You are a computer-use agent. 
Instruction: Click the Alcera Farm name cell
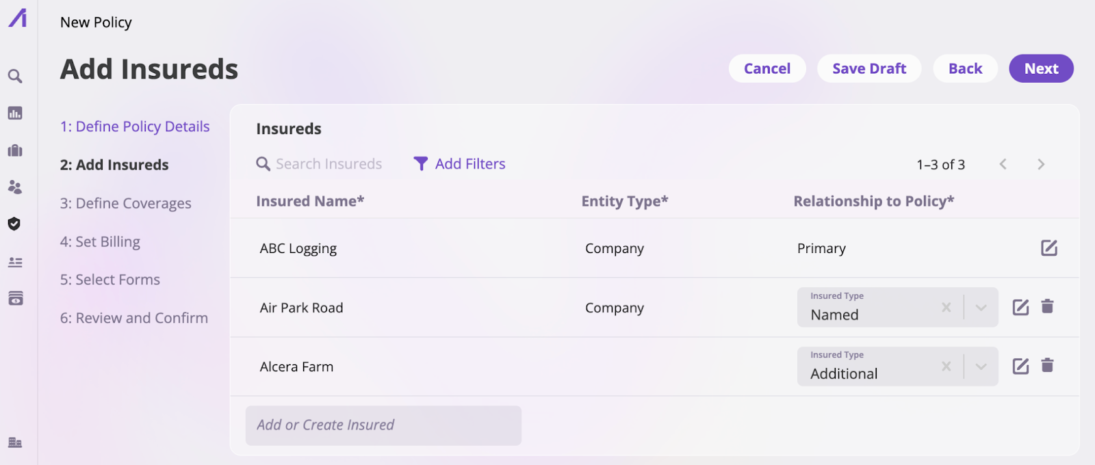[x=296, y=367]
